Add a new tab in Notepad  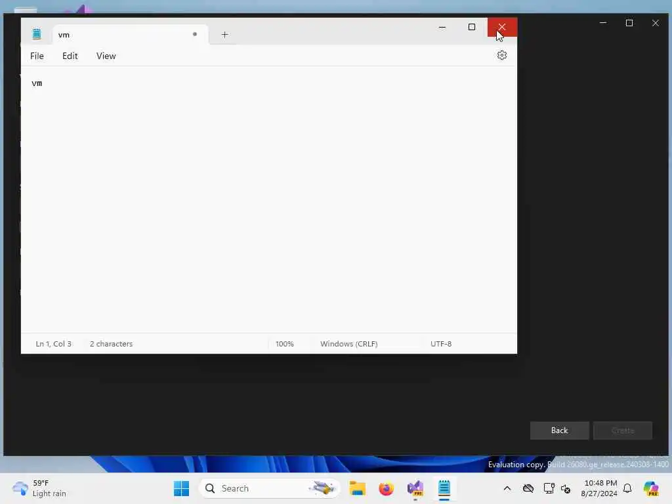click(x=224, y=35)
